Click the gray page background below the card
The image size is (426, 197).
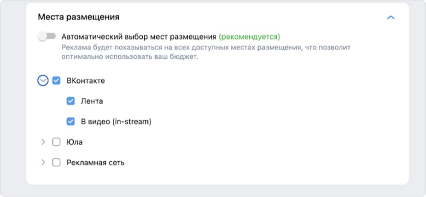pyautogui.click(x=213, y=191)
